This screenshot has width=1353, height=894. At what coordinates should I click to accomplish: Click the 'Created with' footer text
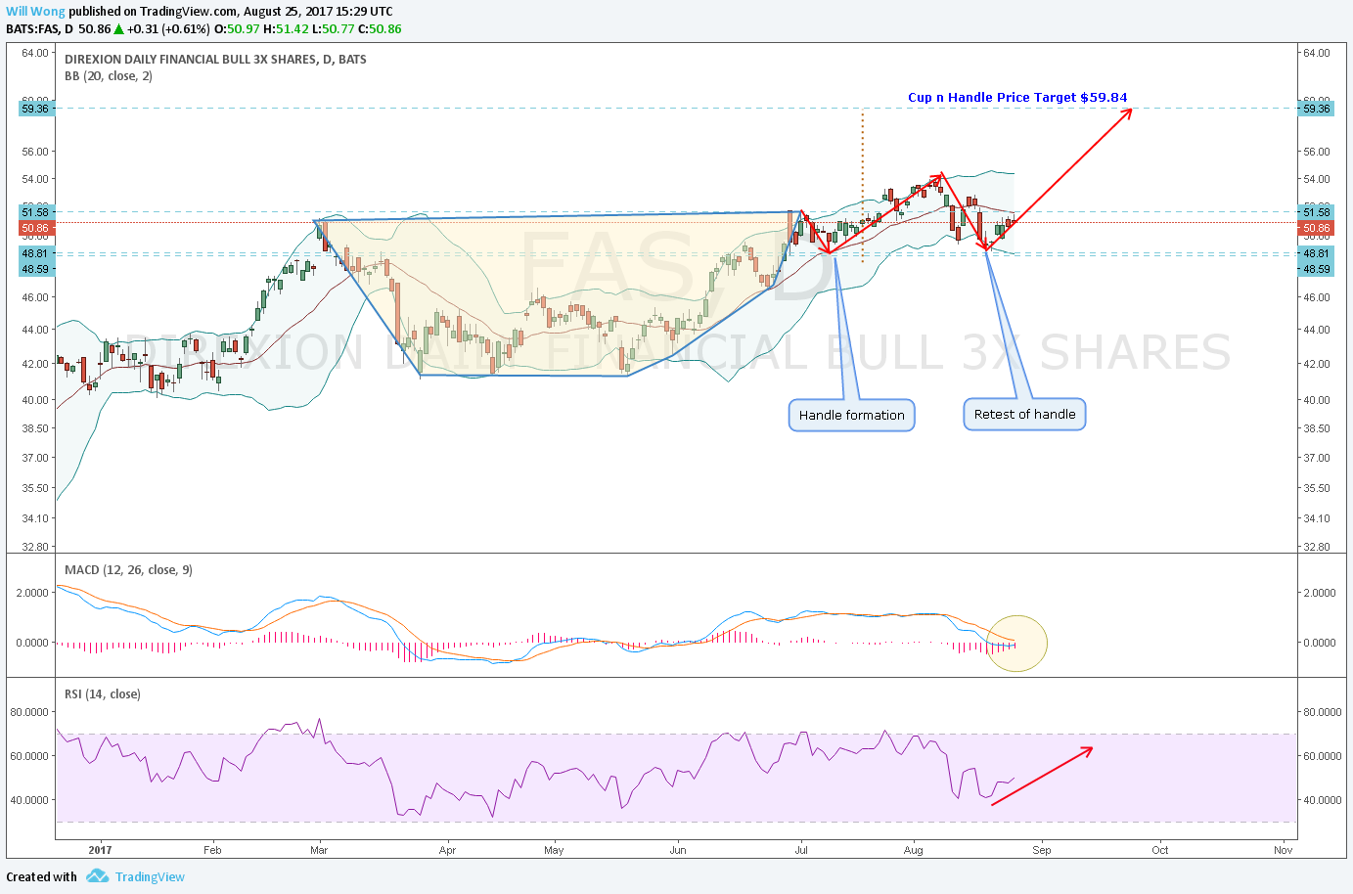(41, 876)
